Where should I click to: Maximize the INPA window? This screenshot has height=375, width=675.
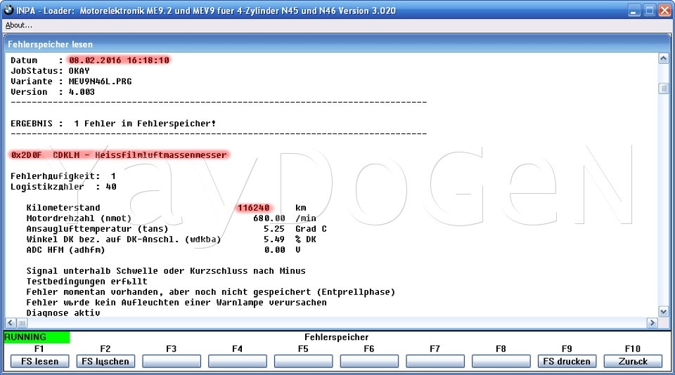click(x=649, y=11)
